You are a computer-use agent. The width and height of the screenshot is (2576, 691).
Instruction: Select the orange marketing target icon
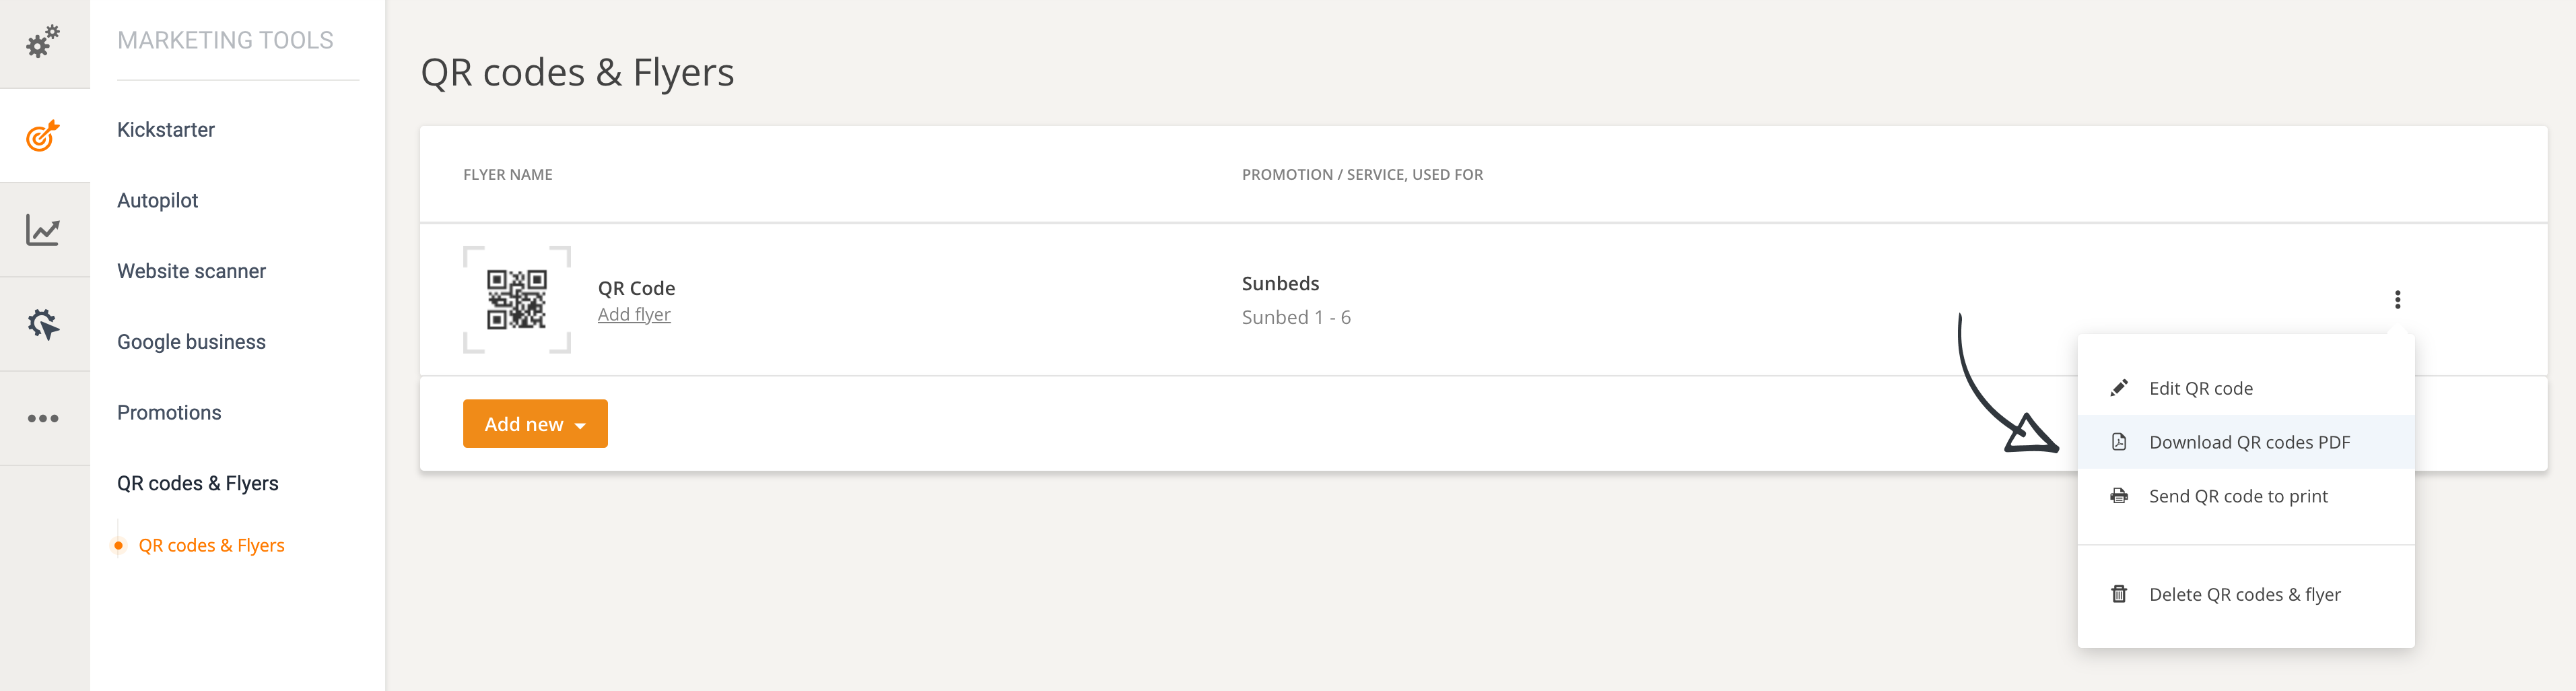click(x=43, y=136)
